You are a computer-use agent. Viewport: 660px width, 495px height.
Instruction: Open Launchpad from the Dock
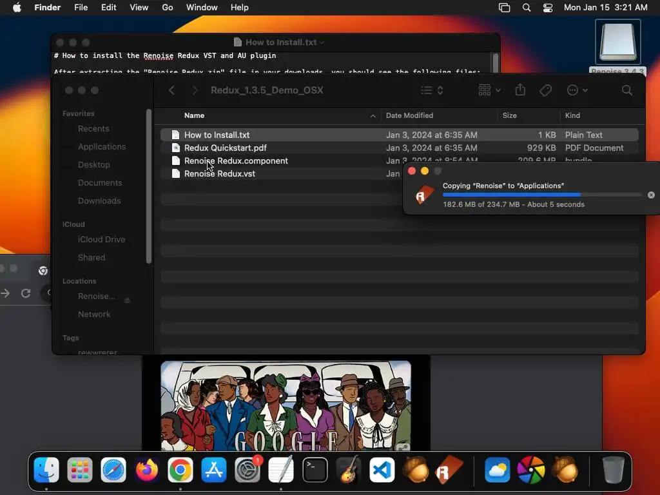79,470
